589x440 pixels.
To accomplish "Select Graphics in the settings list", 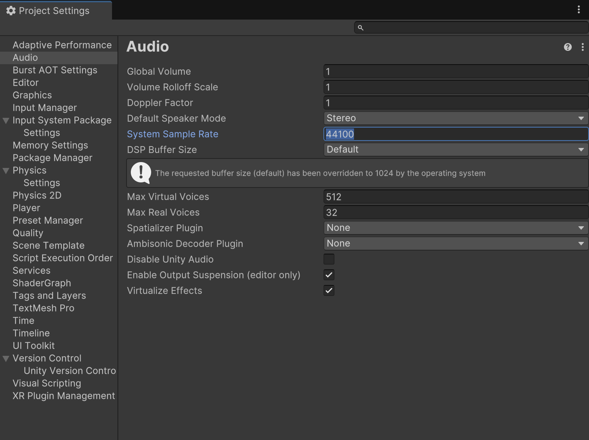I will point(32,95).
